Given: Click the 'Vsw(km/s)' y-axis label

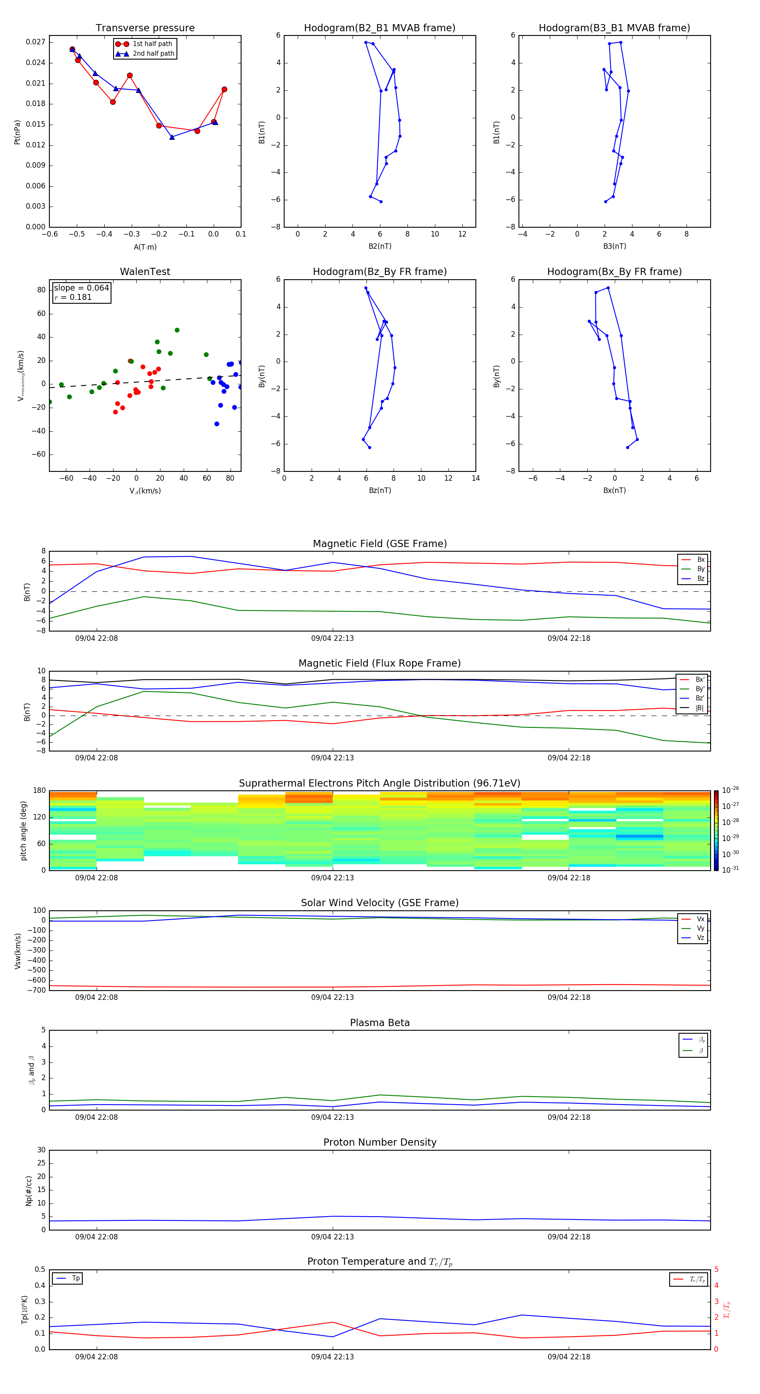Looking at the screenshot, I should coord(18,951).
